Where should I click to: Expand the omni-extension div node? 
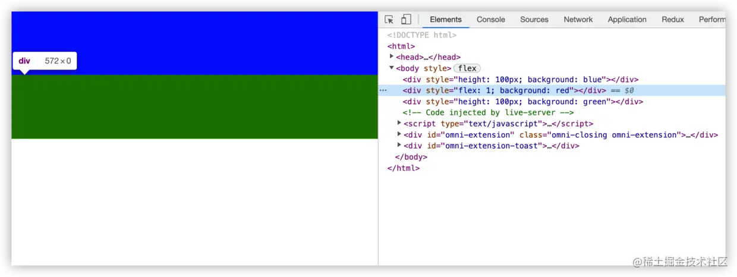399,134
